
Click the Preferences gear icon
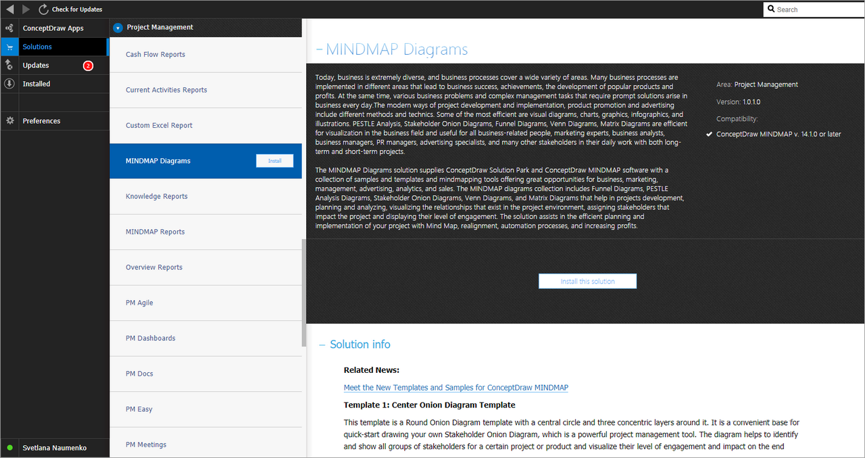pyautogui.click(x=9, y=121)
